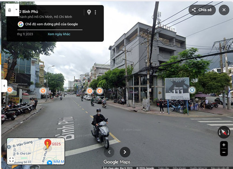Zoom in with the plus button
This screenshot has height=169, width=233.
pos(224,145)
